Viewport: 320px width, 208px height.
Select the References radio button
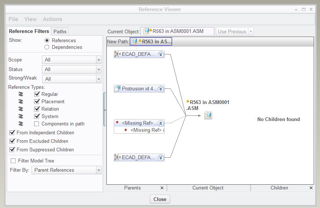pos(47,40)
